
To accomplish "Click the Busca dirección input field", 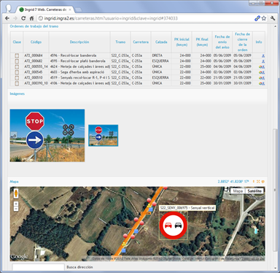I will pos(39,267).
